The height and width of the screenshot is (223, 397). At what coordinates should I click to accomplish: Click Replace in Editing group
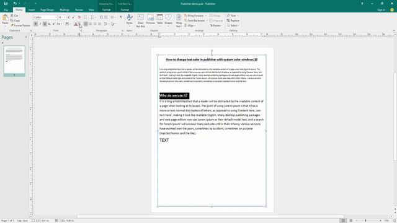click(233, 20)
